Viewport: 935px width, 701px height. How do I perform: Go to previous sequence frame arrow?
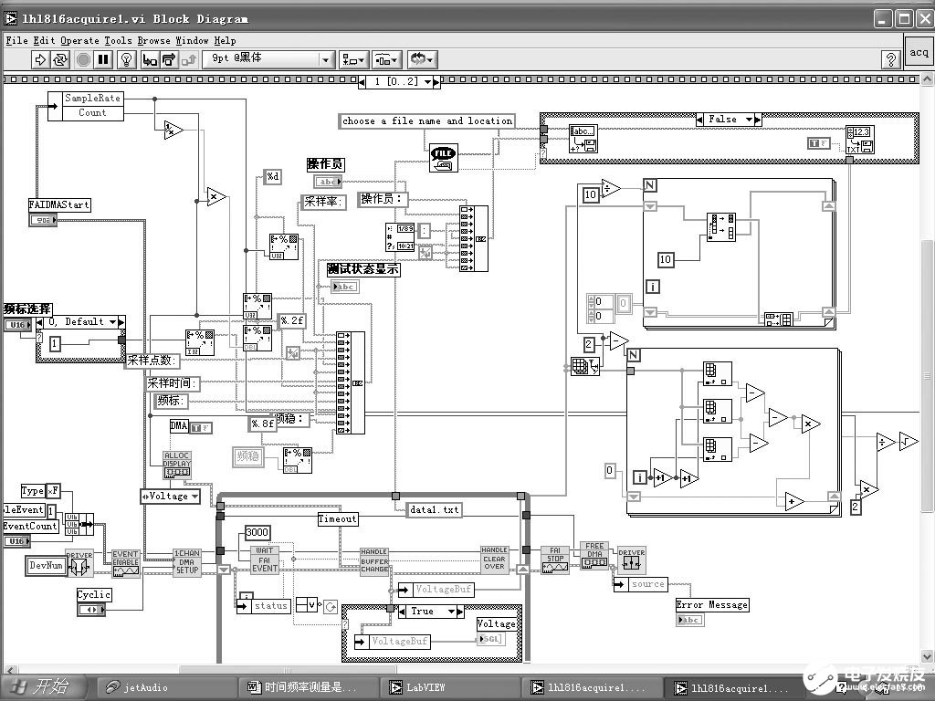click(362, 82)
